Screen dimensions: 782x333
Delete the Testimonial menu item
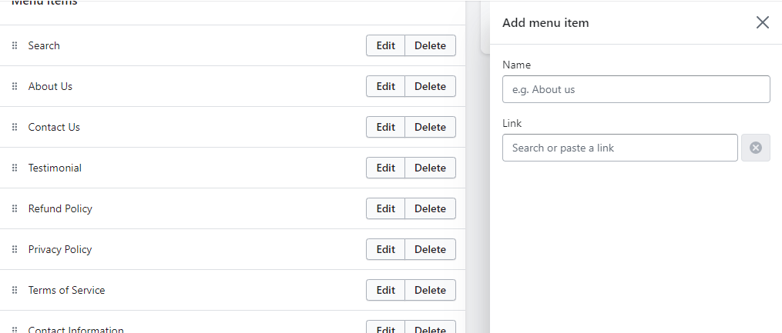[x=430, y=168]
